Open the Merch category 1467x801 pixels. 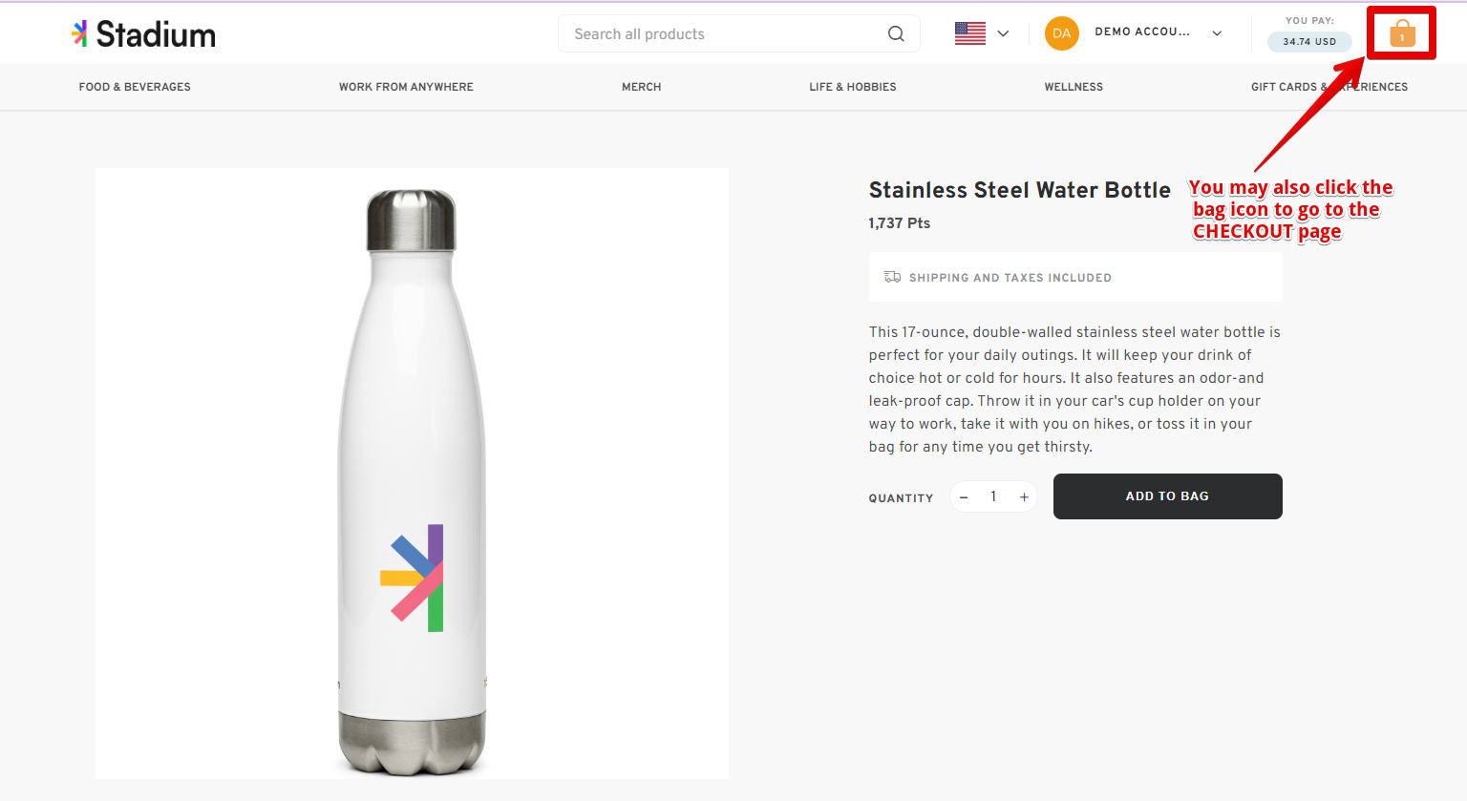[x=641, y=87]
